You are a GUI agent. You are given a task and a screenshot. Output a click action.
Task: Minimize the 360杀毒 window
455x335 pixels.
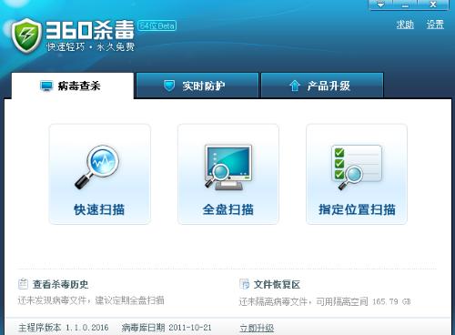point(405,5)
